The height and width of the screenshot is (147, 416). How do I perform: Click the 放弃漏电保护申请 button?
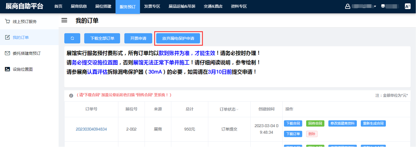point(178,38)
